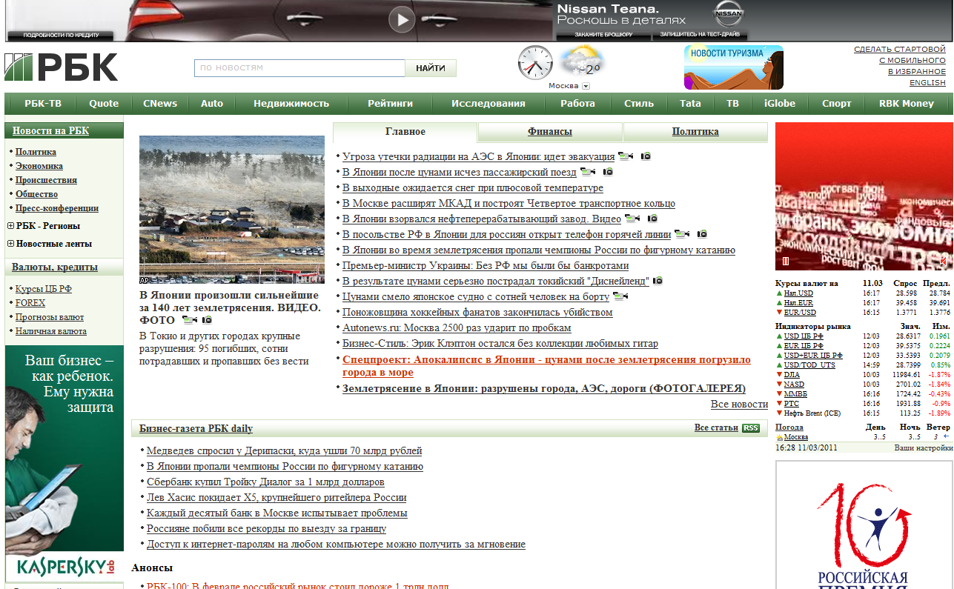This screenshot has width=954, height=589.
Task: Open video icon for oil refinery explosion headline
Action: click(x=632, y=219)
